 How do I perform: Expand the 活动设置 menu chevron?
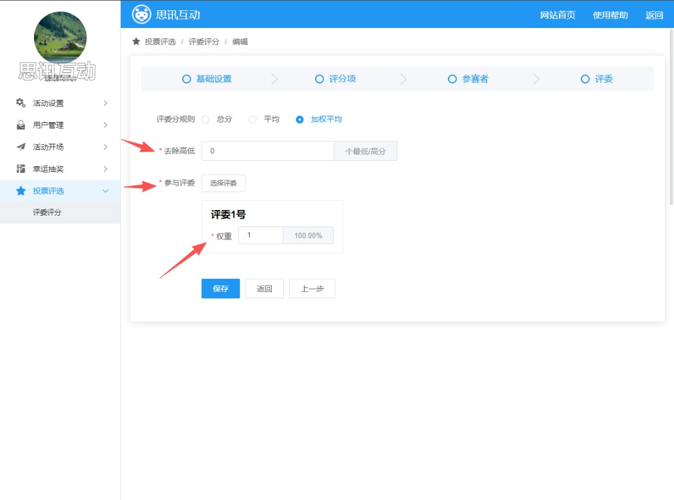pyautogui.click(x=105, y=103)
